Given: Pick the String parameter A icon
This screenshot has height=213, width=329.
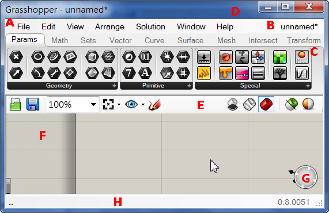Looking at the screenshot, I should pyautogui.click(x=145, y=73).
